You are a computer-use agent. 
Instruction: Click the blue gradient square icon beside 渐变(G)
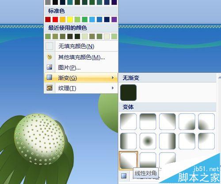pyautogui.click(x=50, y=77)
